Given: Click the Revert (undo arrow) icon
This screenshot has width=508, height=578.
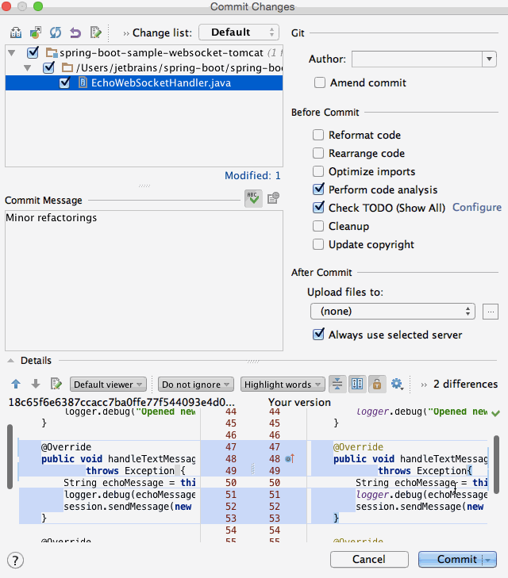Looking at the screenshot, I should coord(75,33).
